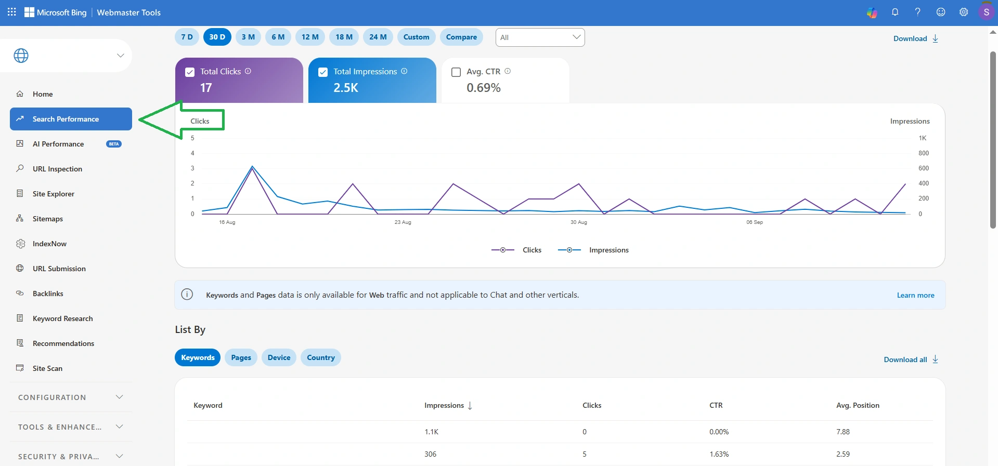Expand the CONFIGURATION section
998x466 pixels.
[71, 397]
